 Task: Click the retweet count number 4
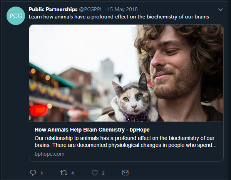[72, 173]
